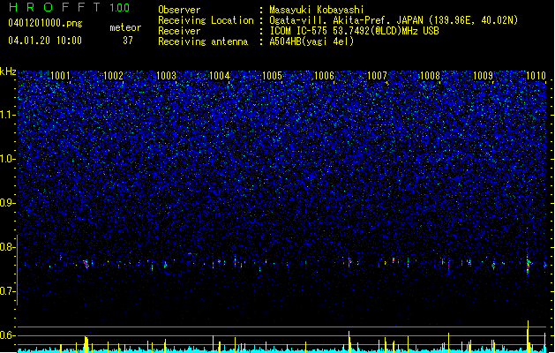Click the antenna value A504HB(yagi 4el)

[311, 41]
